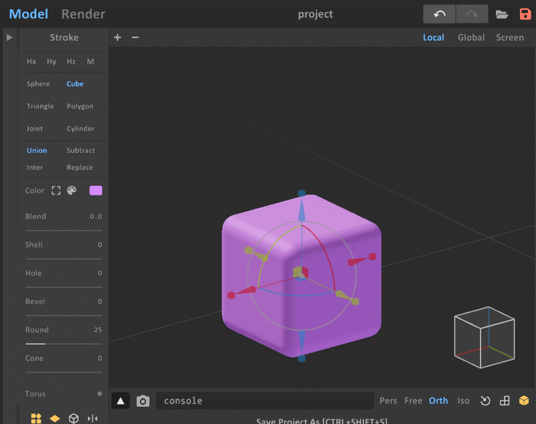
Task: Set the gizmo space to Global
Action: (x=471, y=38)
